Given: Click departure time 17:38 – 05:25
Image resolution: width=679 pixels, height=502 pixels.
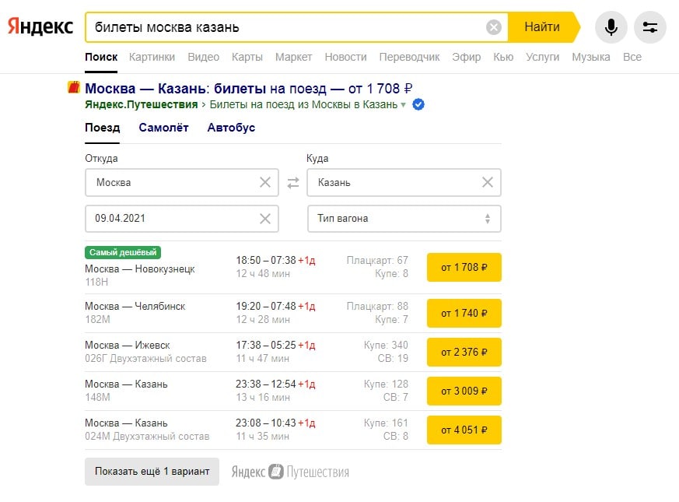Looking at the screenshot, I should pyautogui.click(x=266, y=345).
